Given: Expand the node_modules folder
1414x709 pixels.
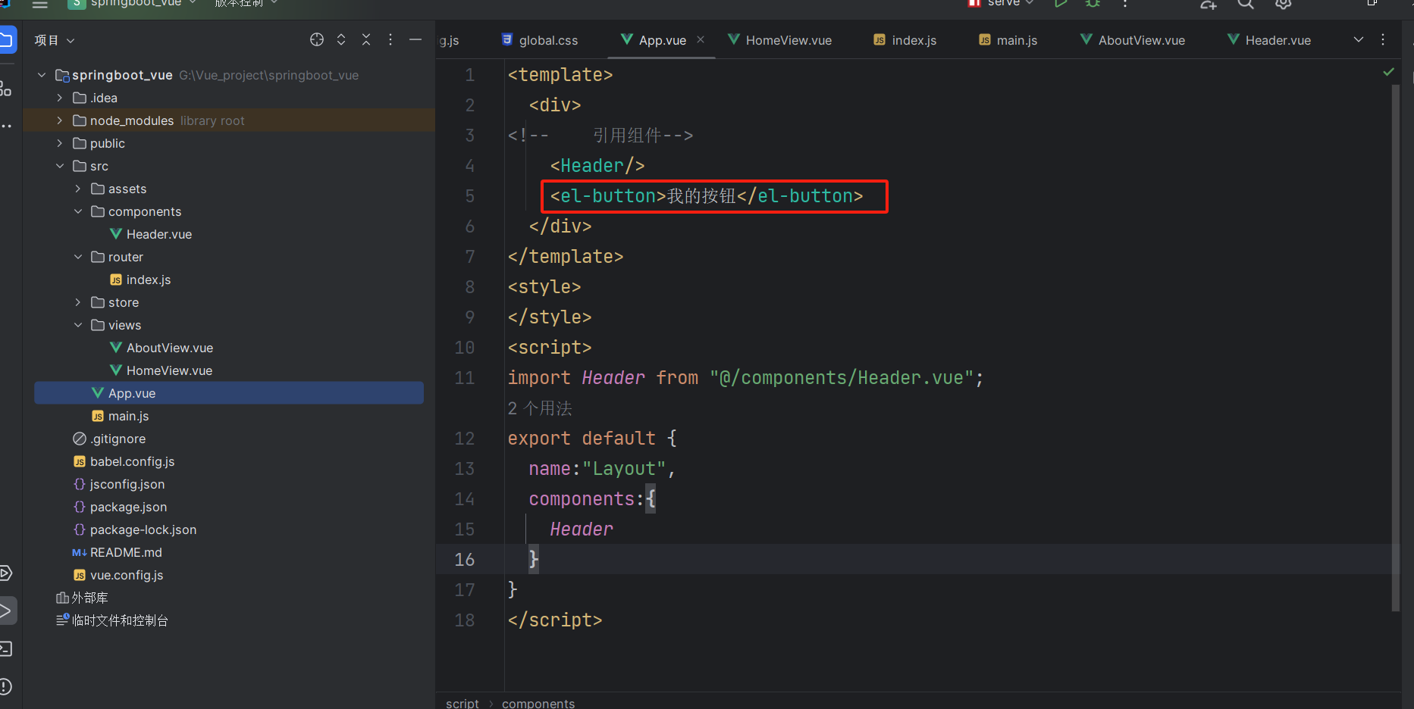Looking at the screenshot, I should (x=60, y=120).
